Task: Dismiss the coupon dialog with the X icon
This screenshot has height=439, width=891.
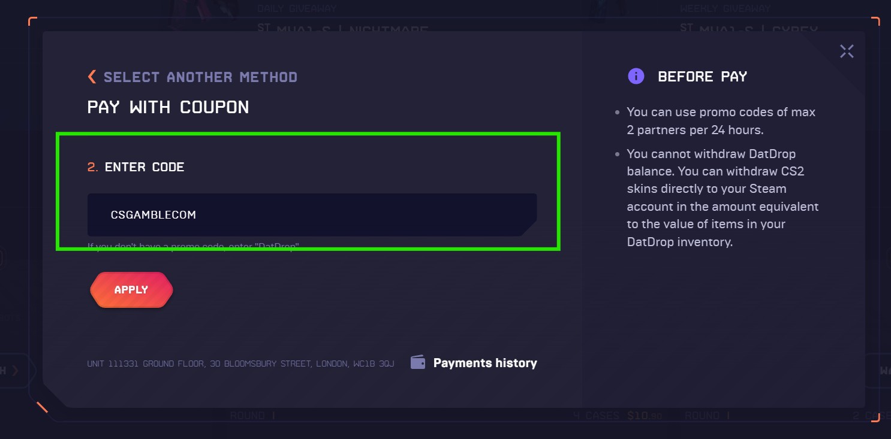Action: point(847,52)
